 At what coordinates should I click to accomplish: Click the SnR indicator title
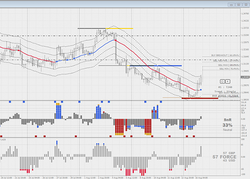tap(228, 120)
